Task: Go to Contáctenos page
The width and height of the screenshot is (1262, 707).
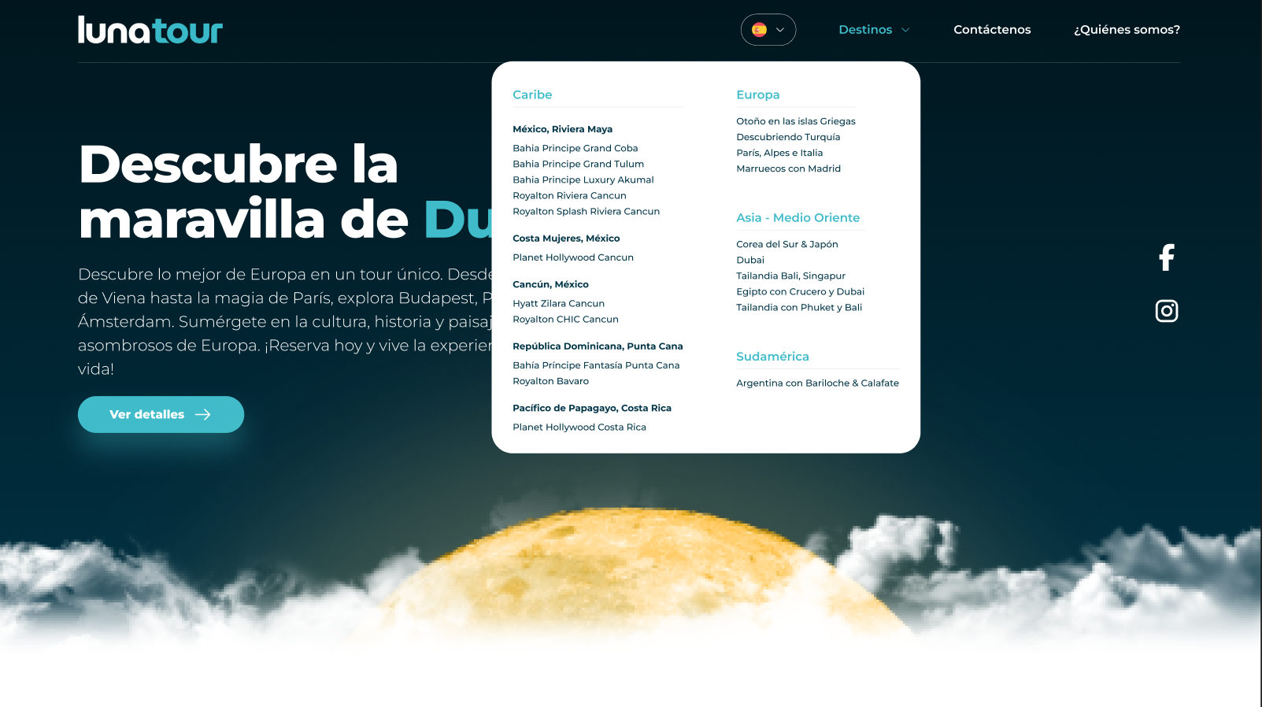Action: [x=992, y=30]
